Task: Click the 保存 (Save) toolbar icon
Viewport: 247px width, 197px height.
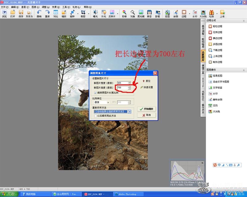Action: (21, 14)
